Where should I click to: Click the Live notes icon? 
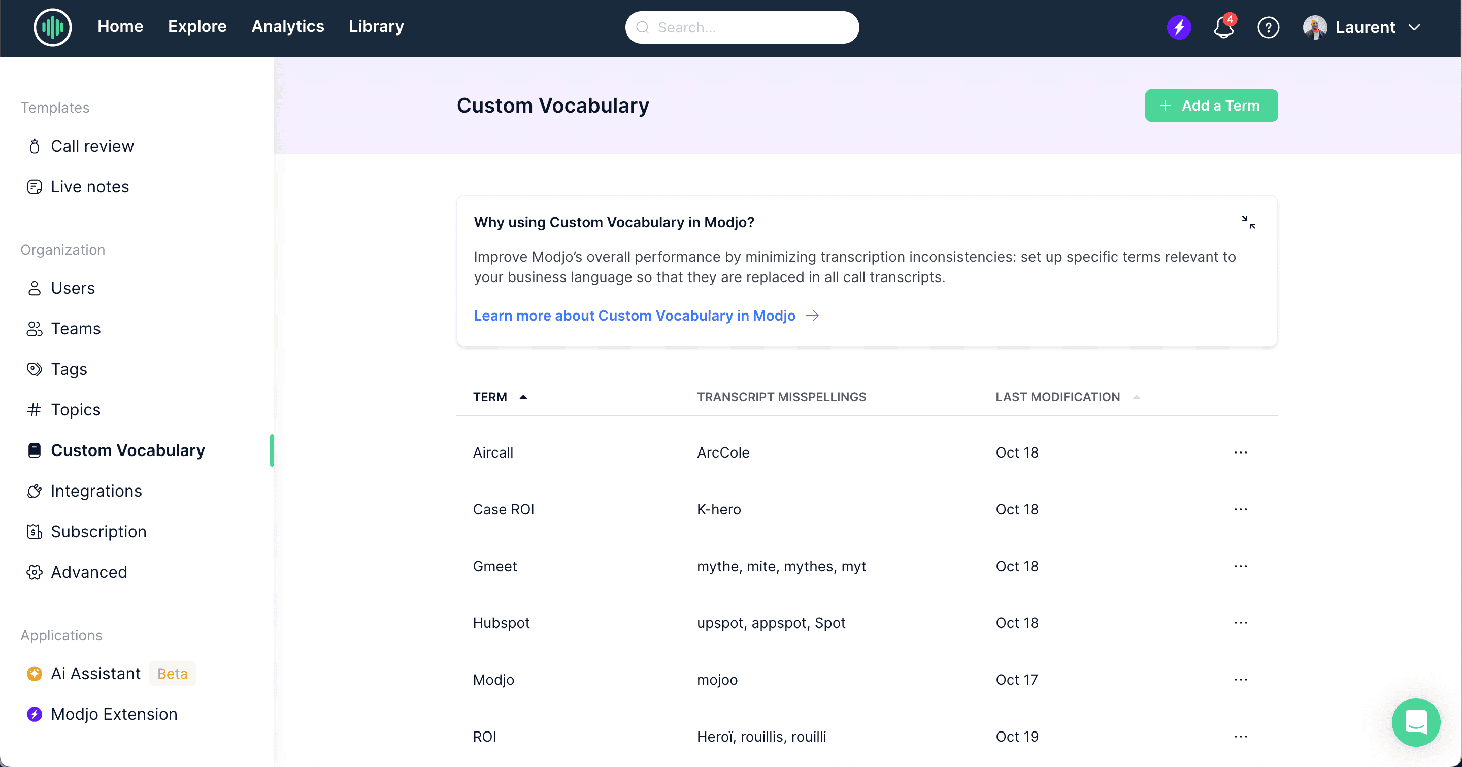click(x=35, y=187)
